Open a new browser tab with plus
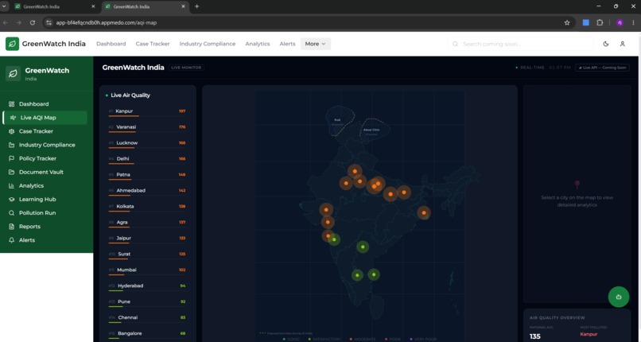 [x=196, y=6]
